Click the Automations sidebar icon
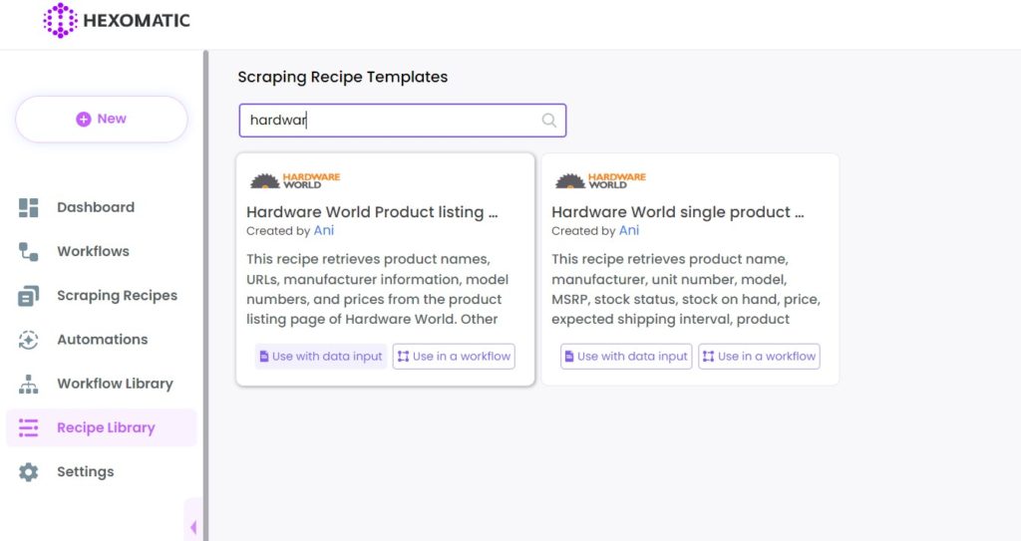This screenshot has height=541, width=1021. pyautogui.click(x=29, y=340)
